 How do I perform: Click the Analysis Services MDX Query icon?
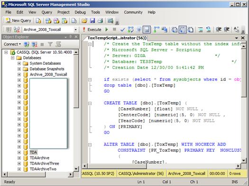[x=48, y=21]
